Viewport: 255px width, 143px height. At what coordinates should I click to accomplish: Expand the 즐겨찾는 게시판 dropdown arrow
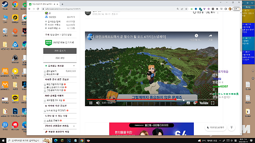click(74, 66)
